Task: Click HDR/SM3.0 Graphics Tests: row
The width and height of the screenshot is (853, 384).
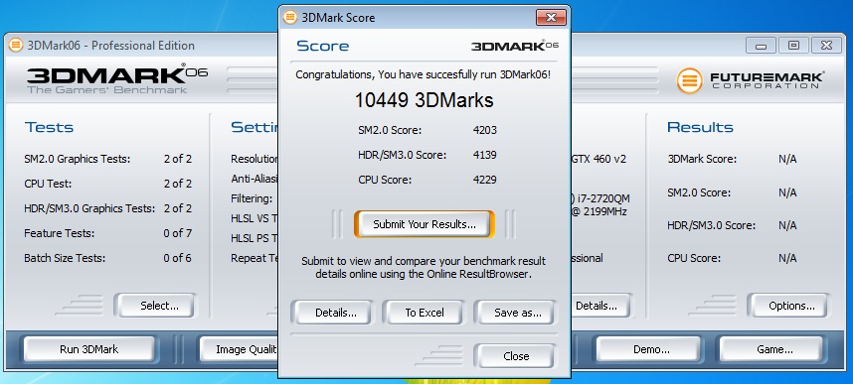Action: click(108, 208)
